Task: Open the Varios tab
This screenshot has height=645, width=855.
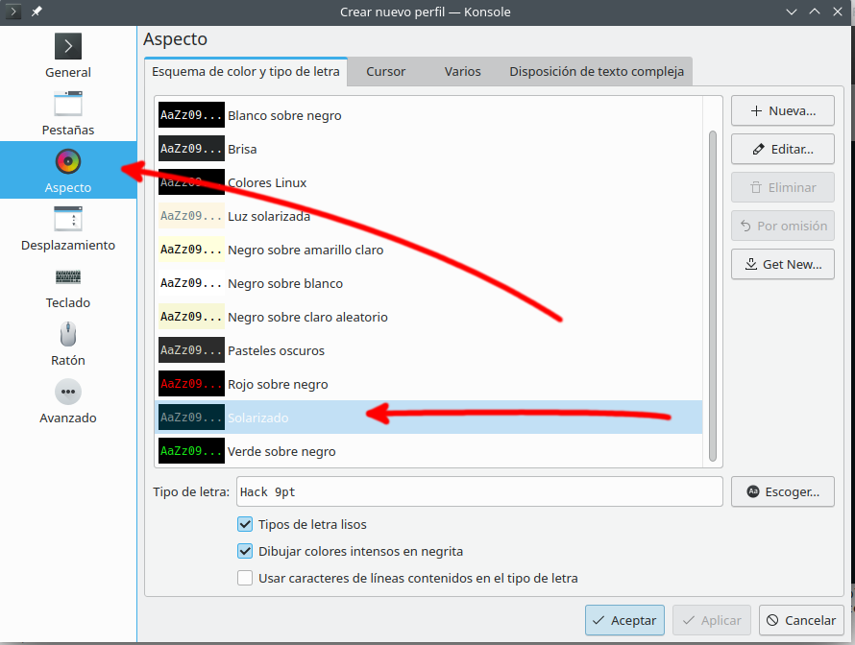Action: pos(462,71)
